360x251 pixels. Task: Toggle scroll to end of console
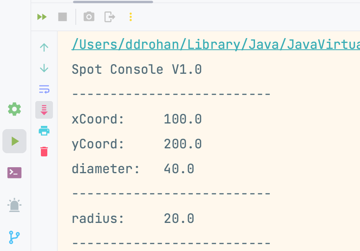point(44,110)
